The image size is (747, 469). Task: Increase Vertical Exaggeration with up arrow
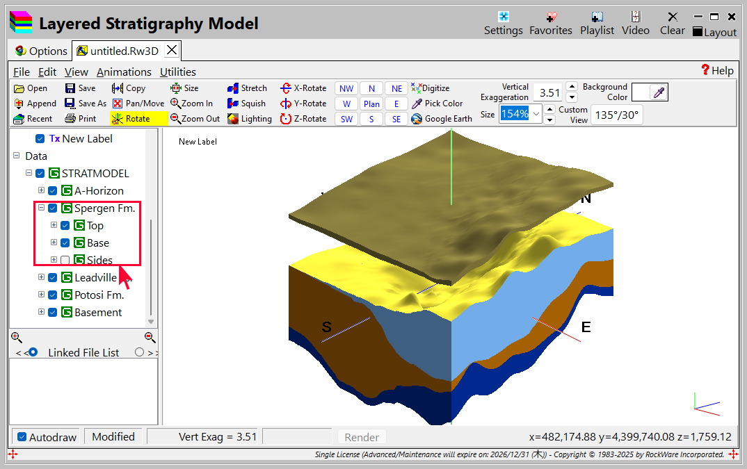tap(572, 87)
